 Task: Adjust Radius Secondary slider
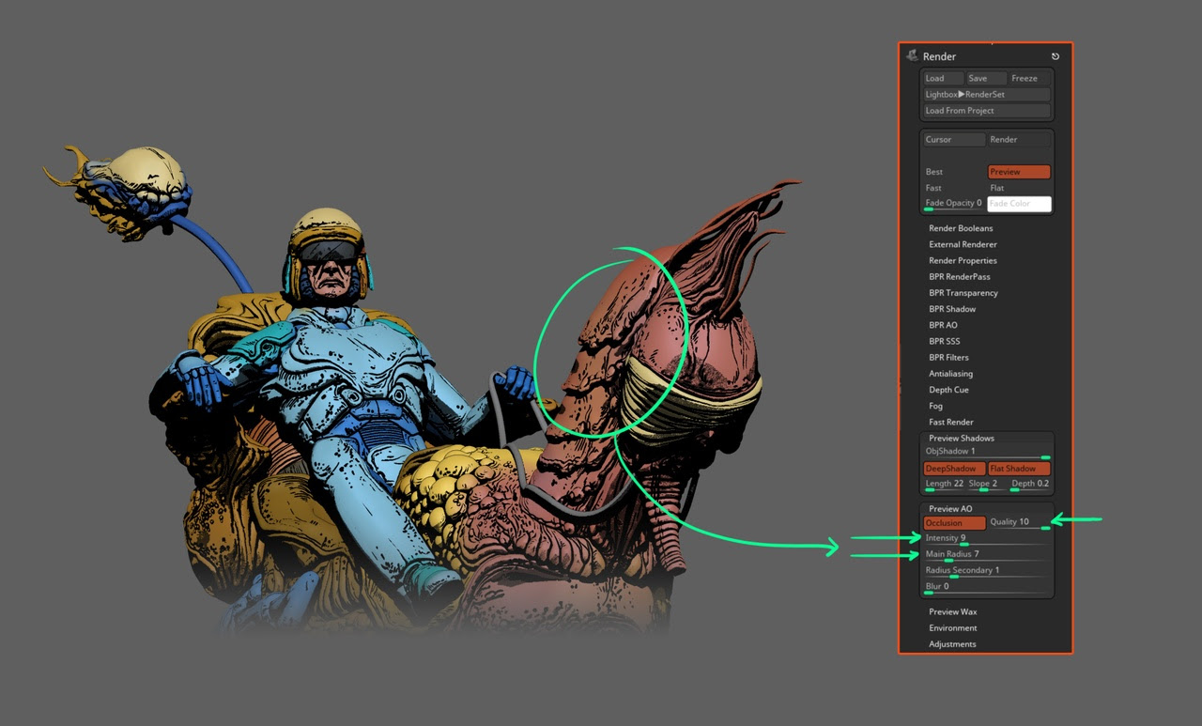point(987,571)
